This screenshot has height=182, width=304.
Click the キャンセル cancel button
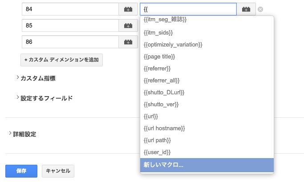58,170
